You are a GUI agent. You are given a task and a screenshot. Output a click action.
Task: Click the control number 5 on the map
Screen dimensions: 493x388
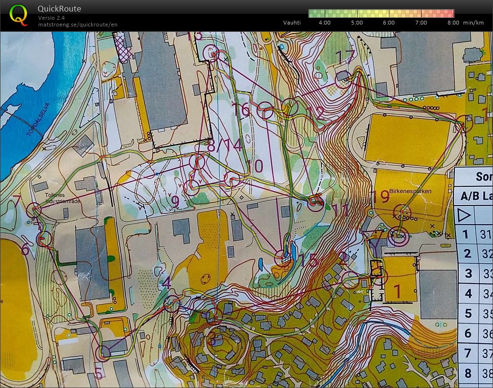point(99,374)
